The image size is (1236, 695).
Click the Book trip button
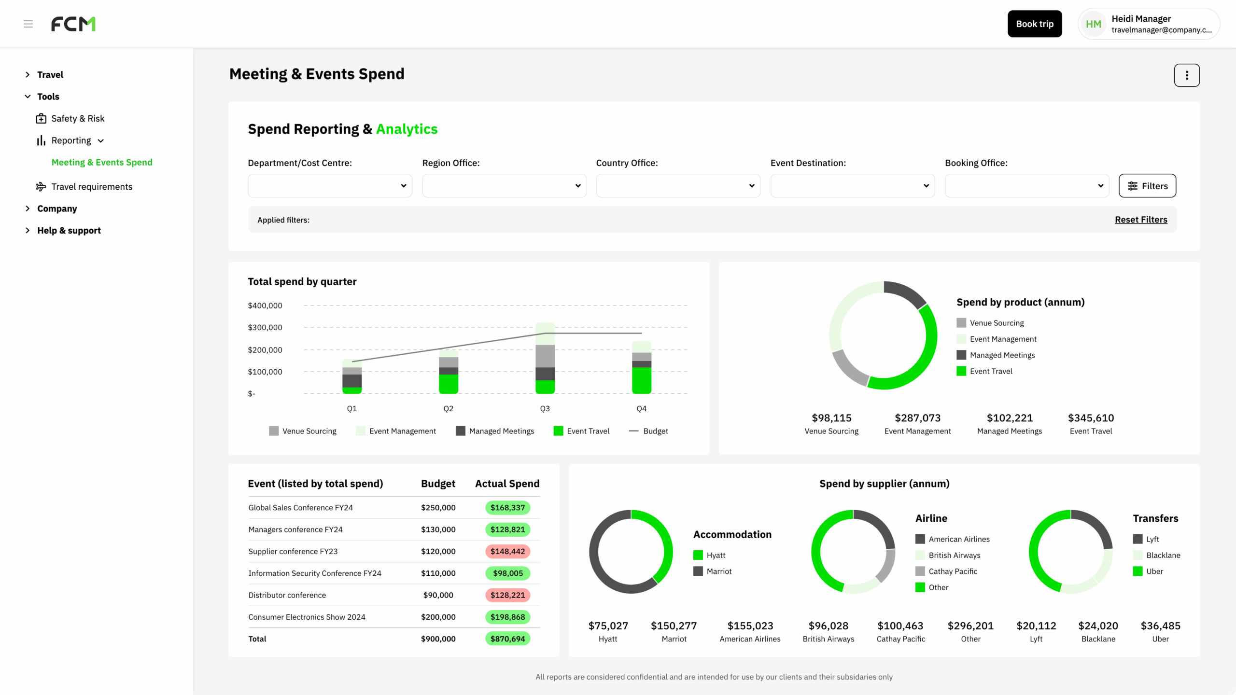click(x=1035, y=24)
